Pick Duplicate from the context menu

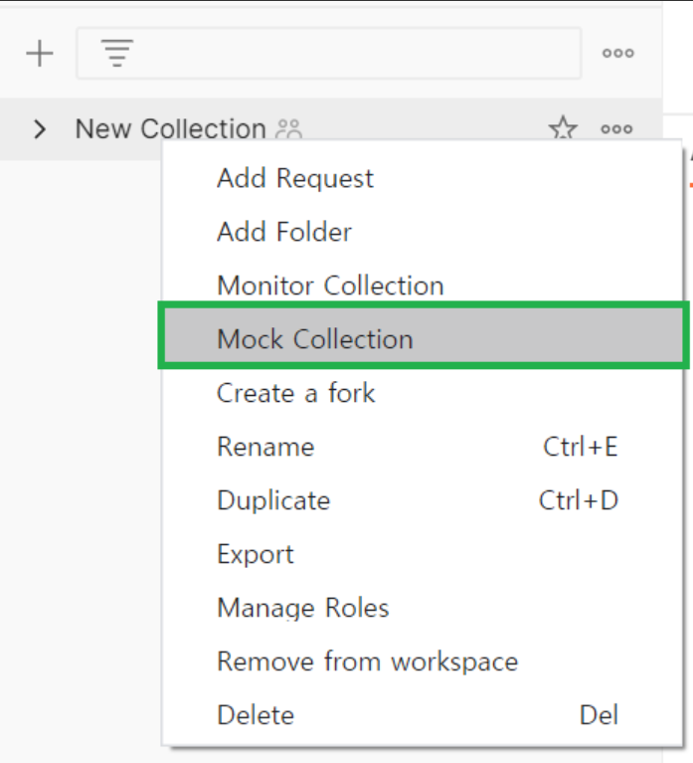(x=423, y=500)
